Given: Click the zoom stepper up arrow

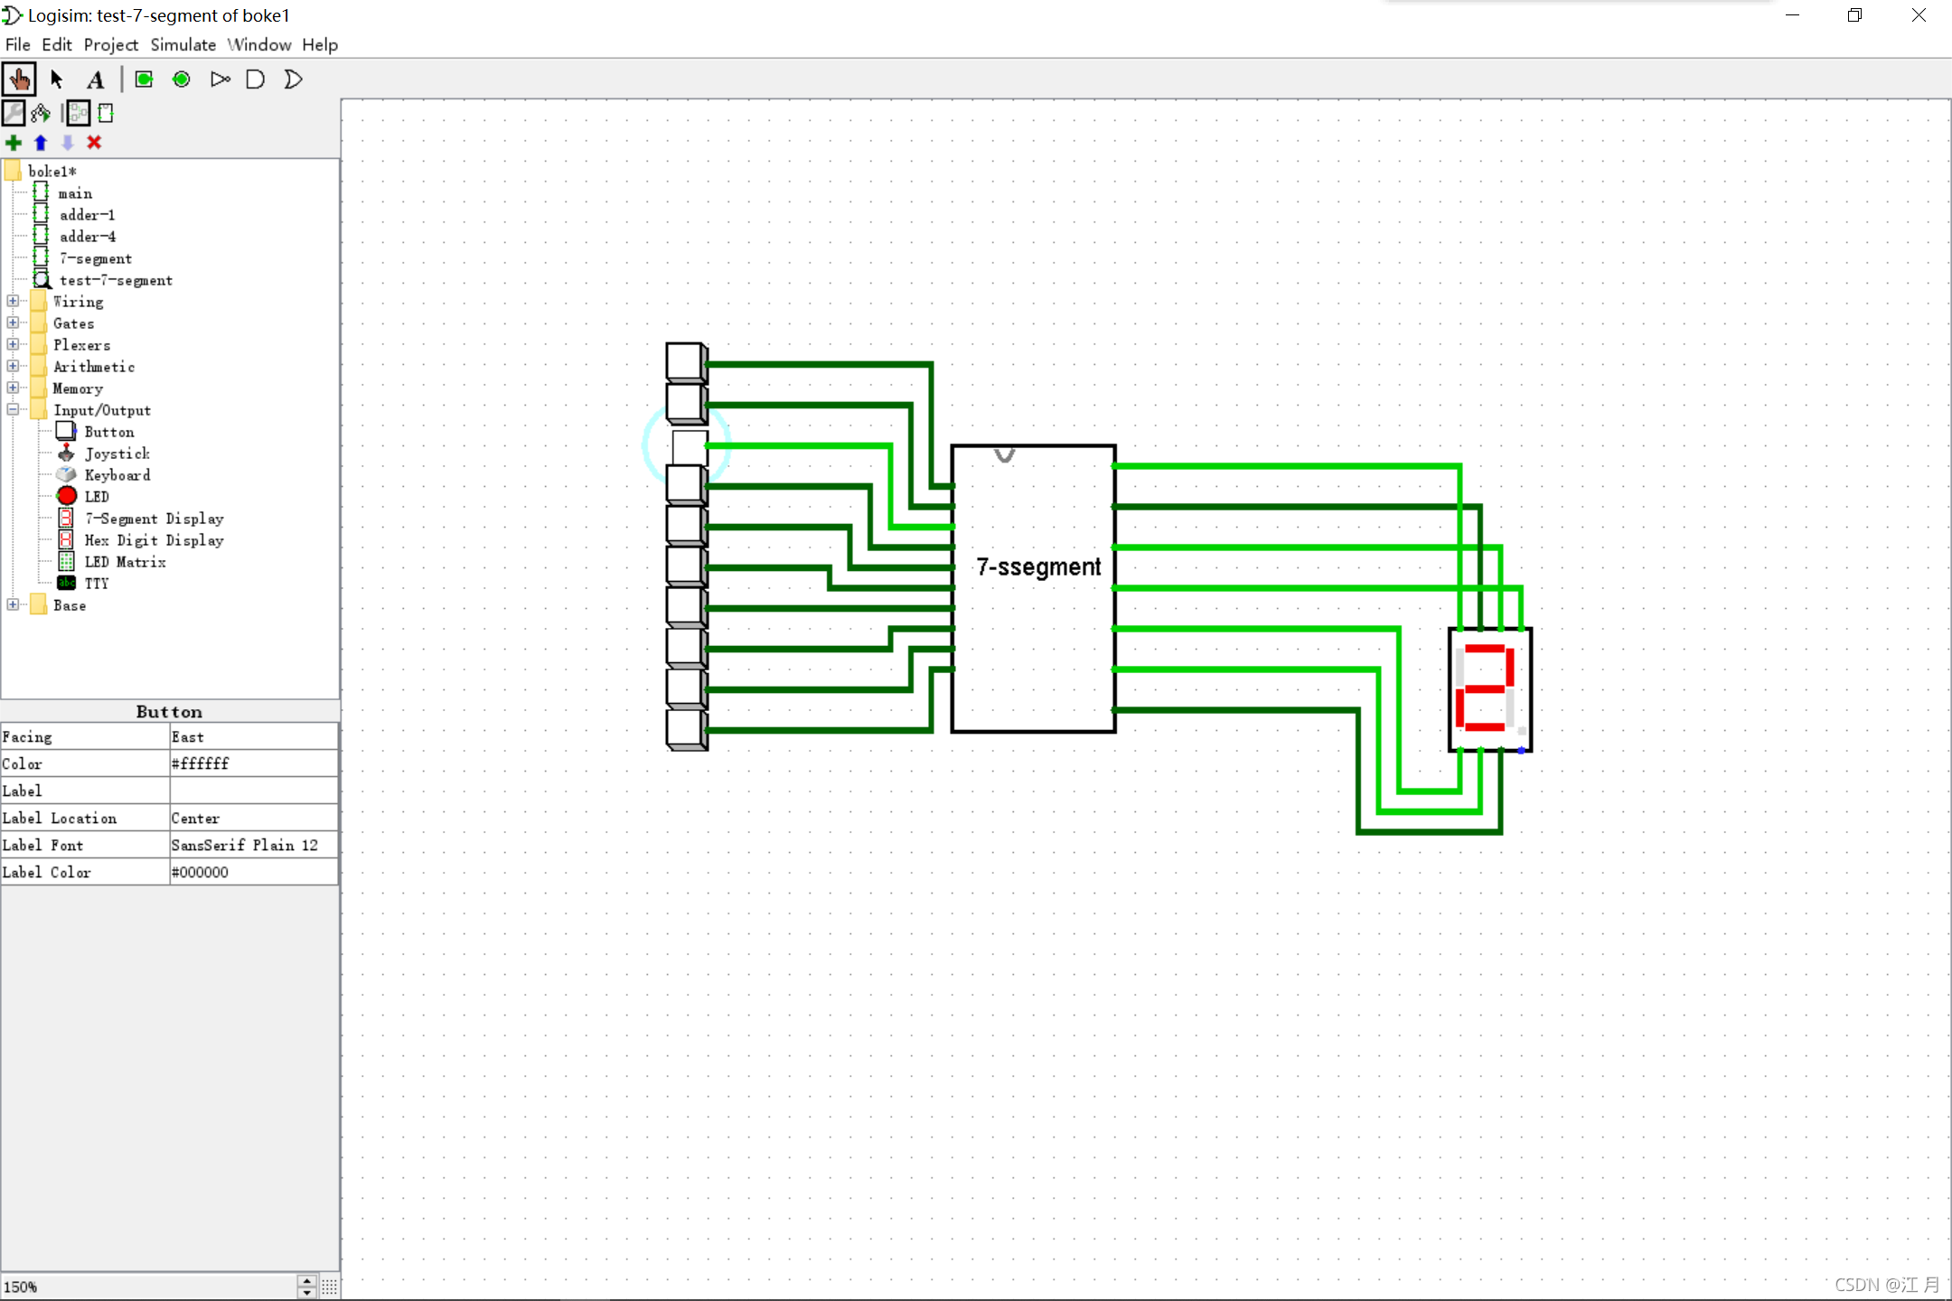Looking at the screenshot, I should pyautogui.click(x=307, y=1280).
